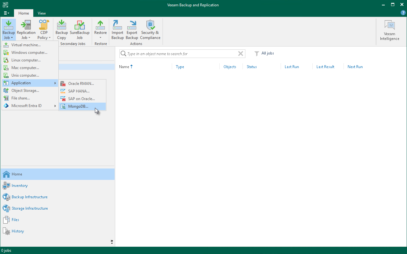Expand navigation pane options chevron
This screenshot has height=254, width=407.
pyautogui.click(x=112, y=242)
